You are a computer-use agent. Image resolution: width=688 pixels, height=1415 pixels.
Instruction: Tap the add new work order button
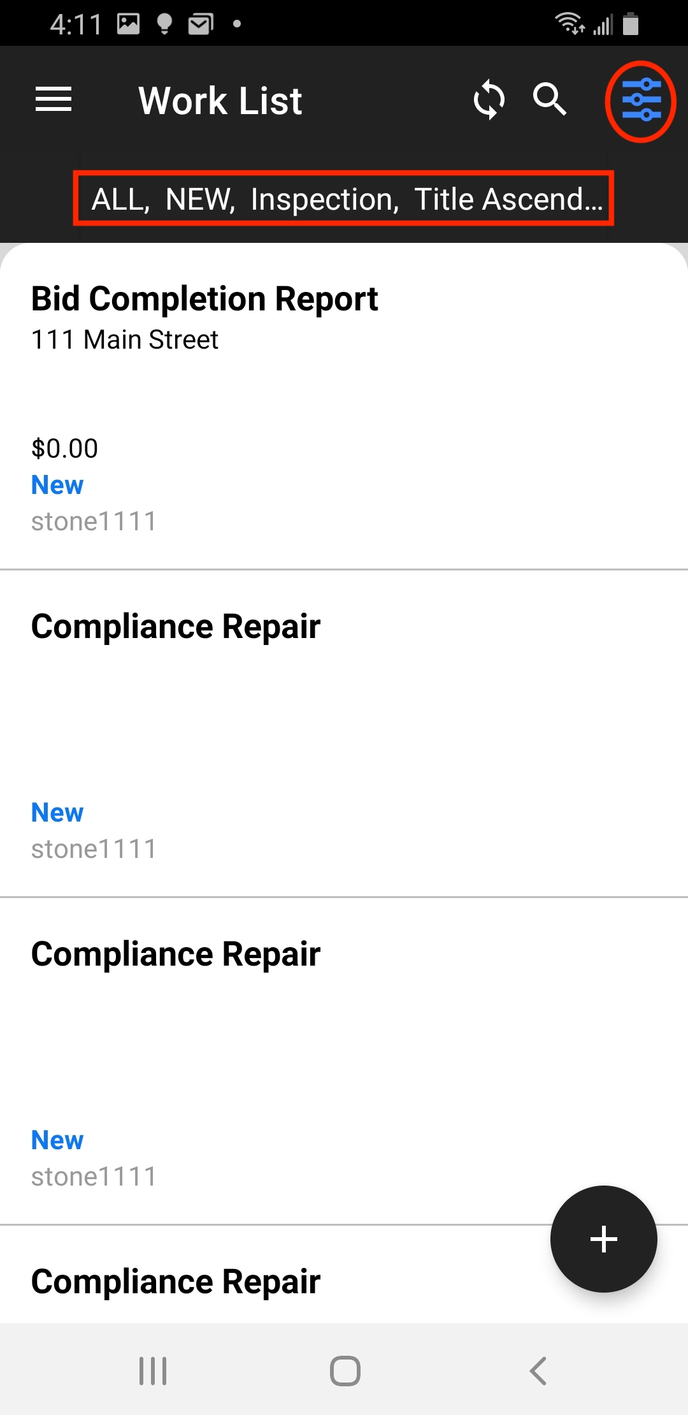603,1238
